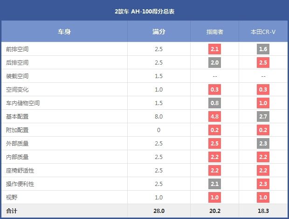This screenshot has height=219, width=289.
Task: Click the red 2.5 badge in 后排空间 row
Action: click(263, 62)
